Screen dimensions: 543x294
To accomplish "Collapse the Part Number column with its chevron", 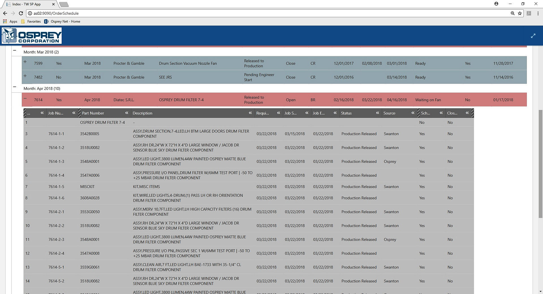I will tap(127, 113).
